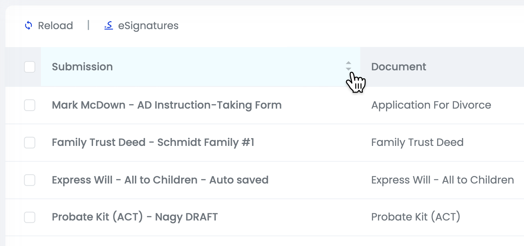Sort Submission column ascending with up arrow
This screenshot has height=246, width=524.
pyautogui.click(x=348, y=63)
